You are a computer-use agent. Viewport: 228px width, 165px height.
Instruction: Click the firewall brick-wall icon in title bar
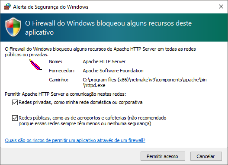[7, 6]
